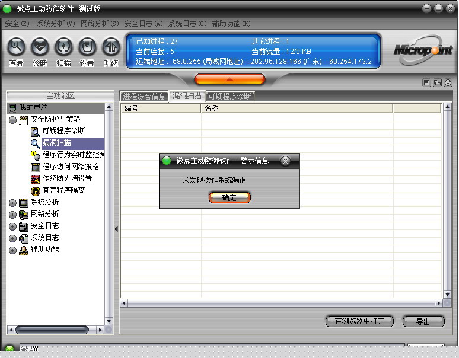The height and width of the screenshot is (358, 459).
Task: Expand the 网络分析 tree node
Action: coord(12,215)
